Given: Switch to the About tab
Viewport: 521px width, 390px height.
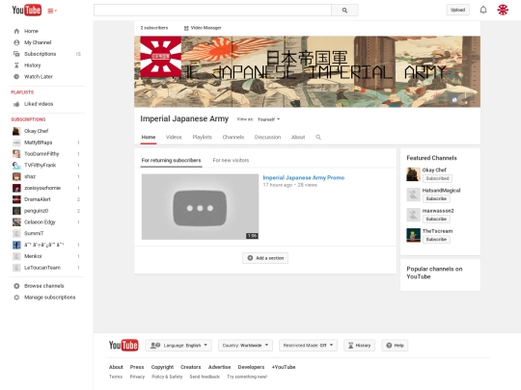Looking at the screenshot, I should (298, 138).
